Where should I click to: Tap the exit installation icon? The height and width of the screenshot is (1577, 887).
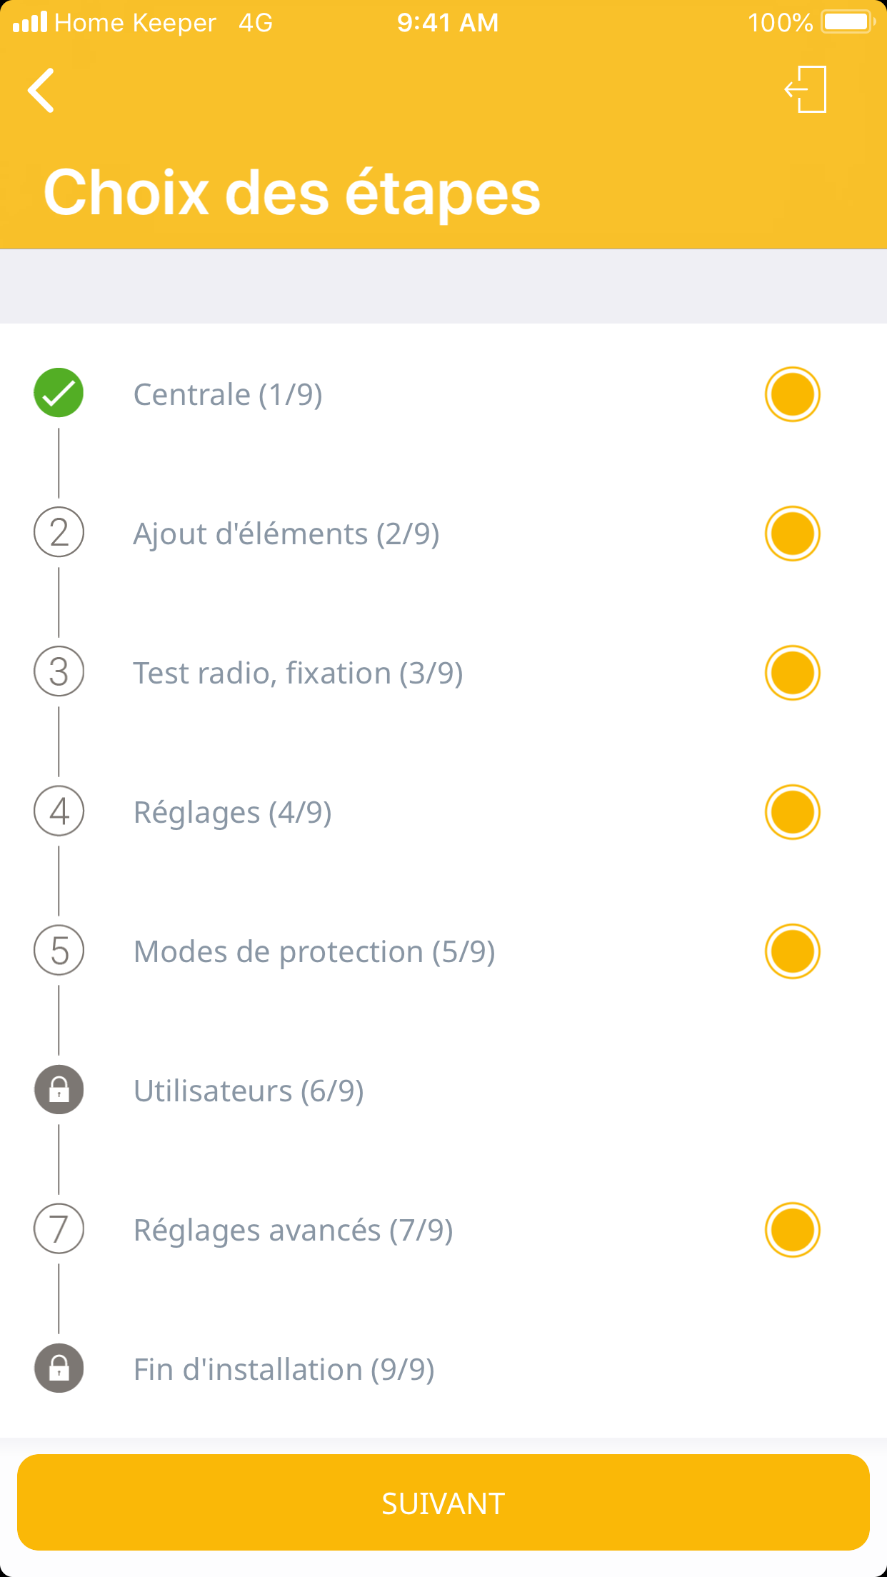806,89
